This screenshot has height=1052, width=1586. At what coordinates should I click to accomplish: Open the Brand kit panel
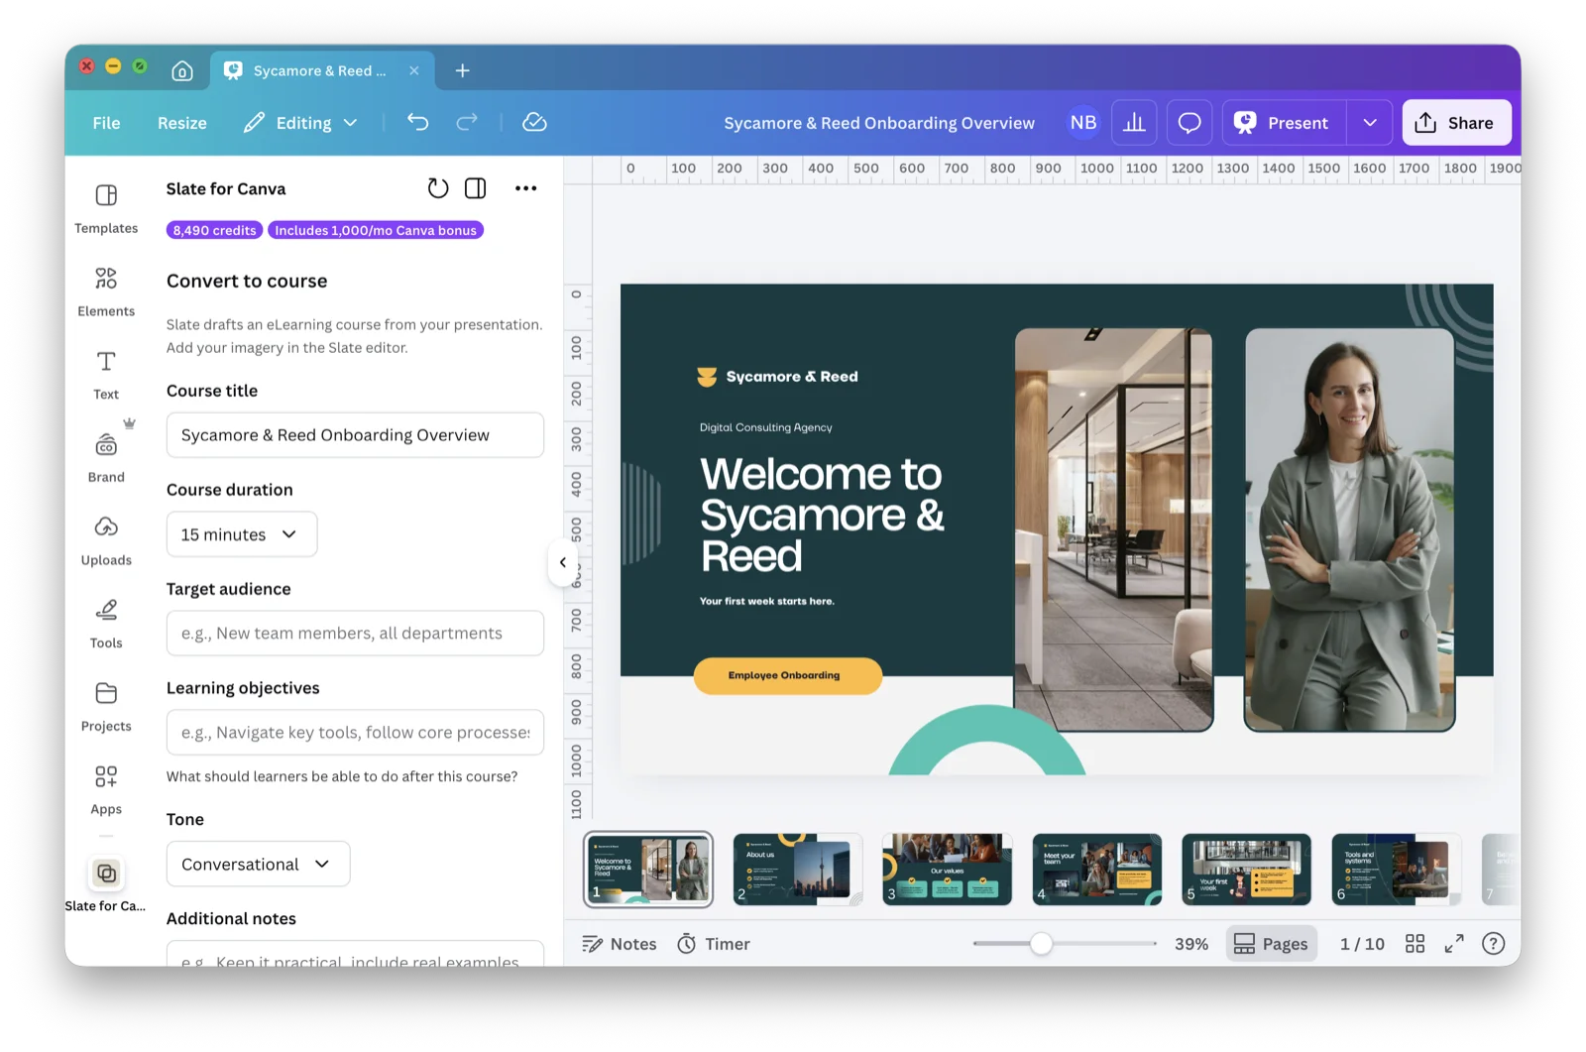(106, 457)
